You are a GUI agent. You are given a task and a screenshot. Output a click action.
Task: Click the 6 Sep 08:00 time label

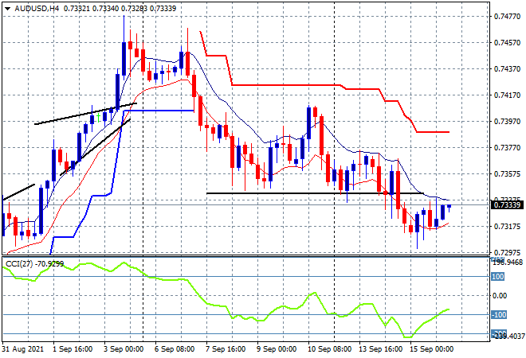pyautogui.click(x=175, y=349)
